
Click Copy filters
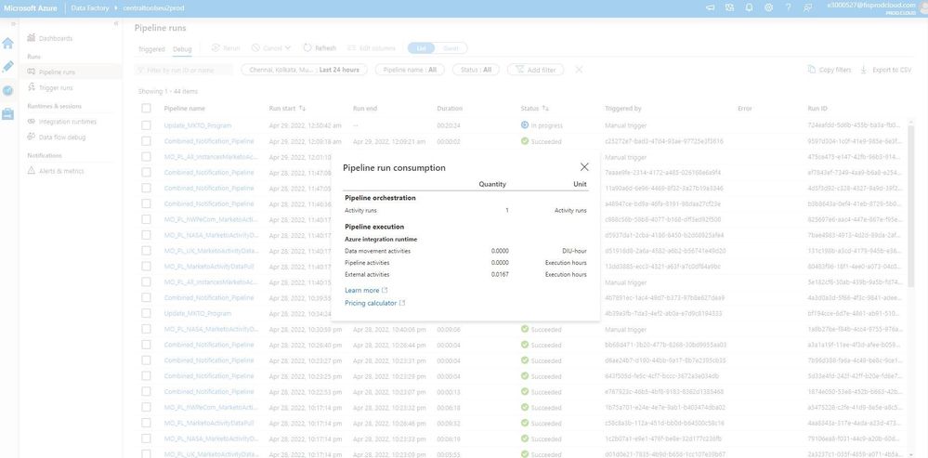(x=830, y=70)
